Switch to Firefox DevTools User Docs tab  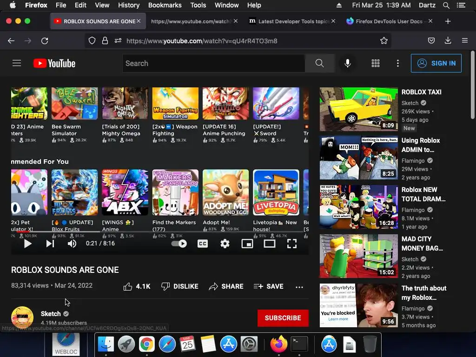tap(390, 21)
